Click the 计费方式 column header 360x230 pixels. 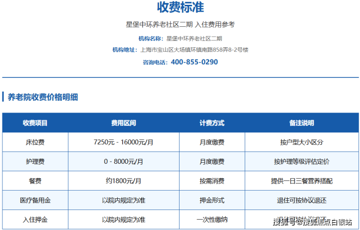[212, 123]
